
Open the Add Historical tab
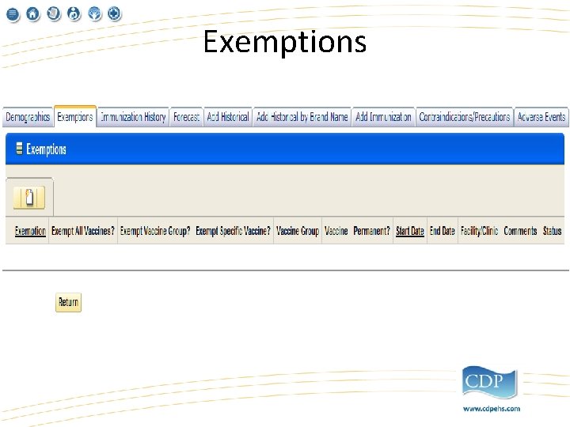228,117
